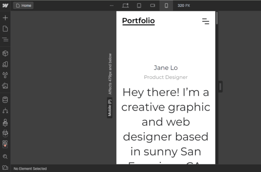Open the Style selectors panel

(x=5, y=64)
